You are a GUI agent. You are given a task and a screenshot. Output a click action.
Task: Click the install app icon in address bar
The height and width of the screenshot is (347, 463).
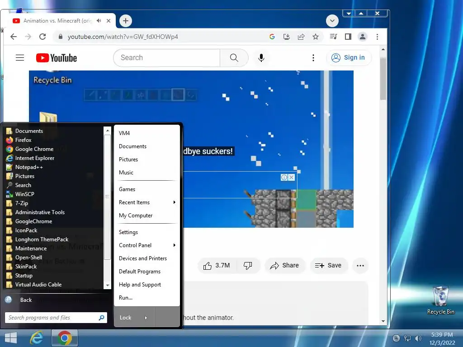pyautogui.click(x=286, y=37)
